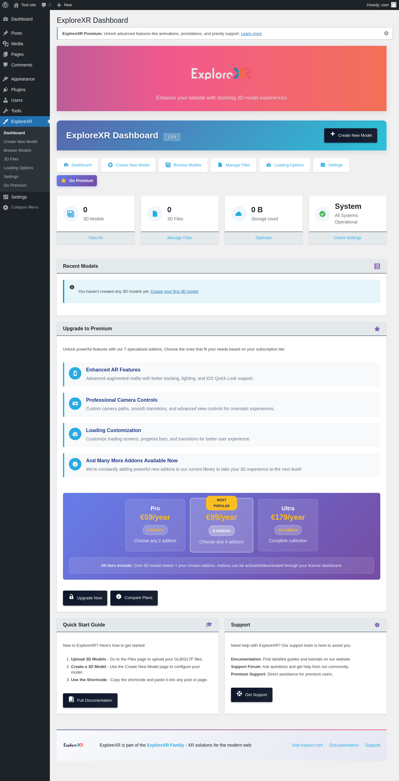Click the Support question mark icon
399x781 pixels.
click(377, 625)
